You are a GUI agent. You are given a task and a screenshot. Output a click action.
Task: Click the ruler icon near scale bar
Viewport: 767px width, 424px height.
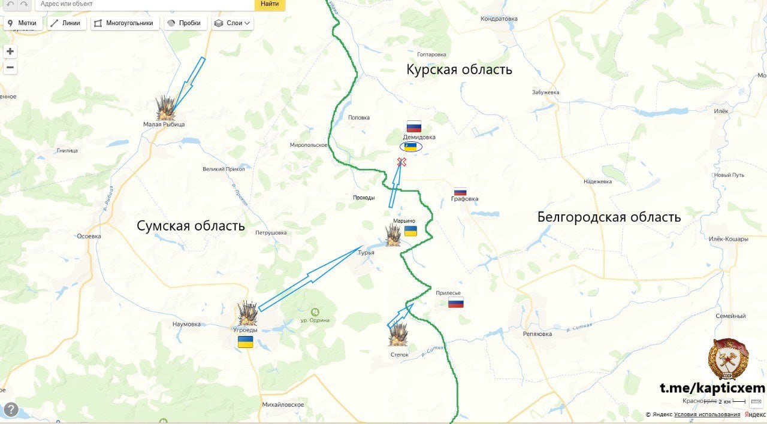click(756, 401)
